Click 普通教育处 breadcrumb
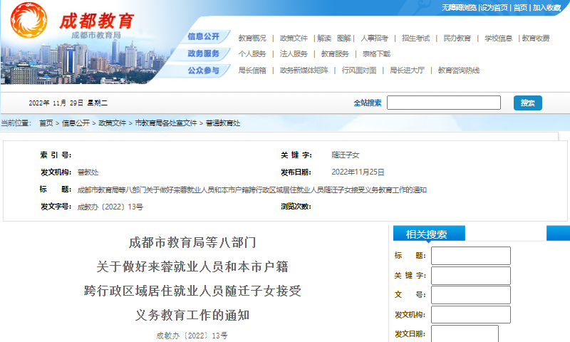570x342 pixels. click(223, 123)
